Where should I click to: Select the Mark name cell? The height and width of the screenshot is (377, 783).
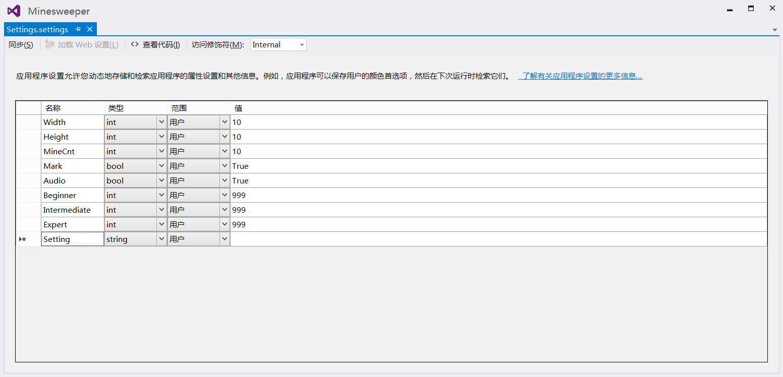[73, 166]
